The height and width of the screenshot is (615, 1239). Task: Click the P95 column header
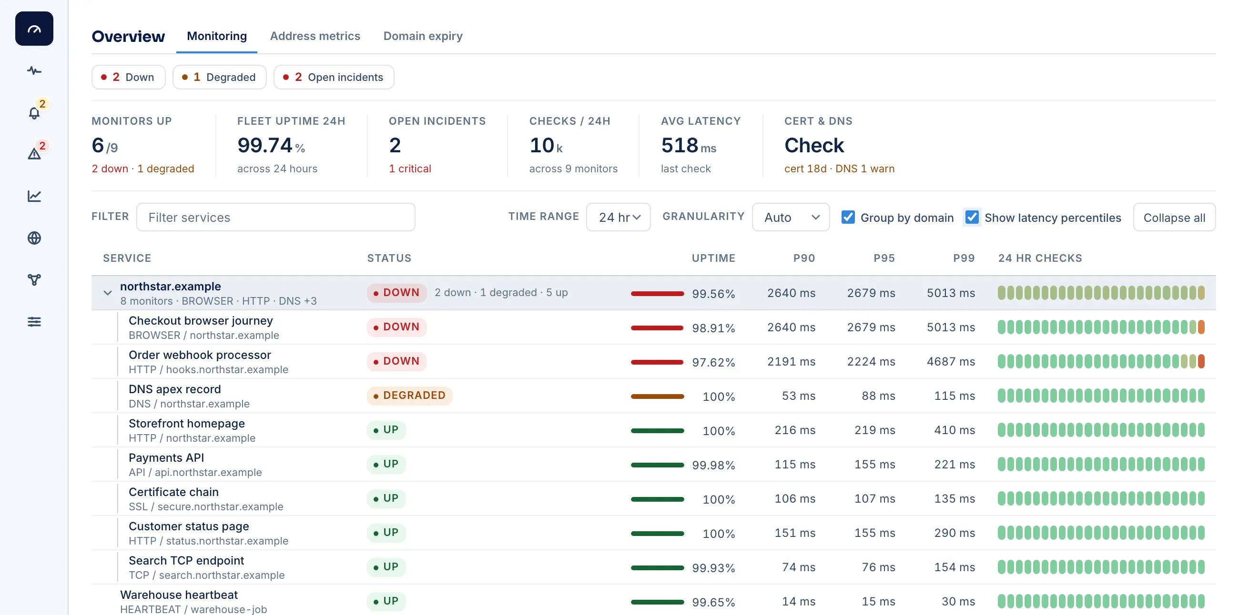884,258
